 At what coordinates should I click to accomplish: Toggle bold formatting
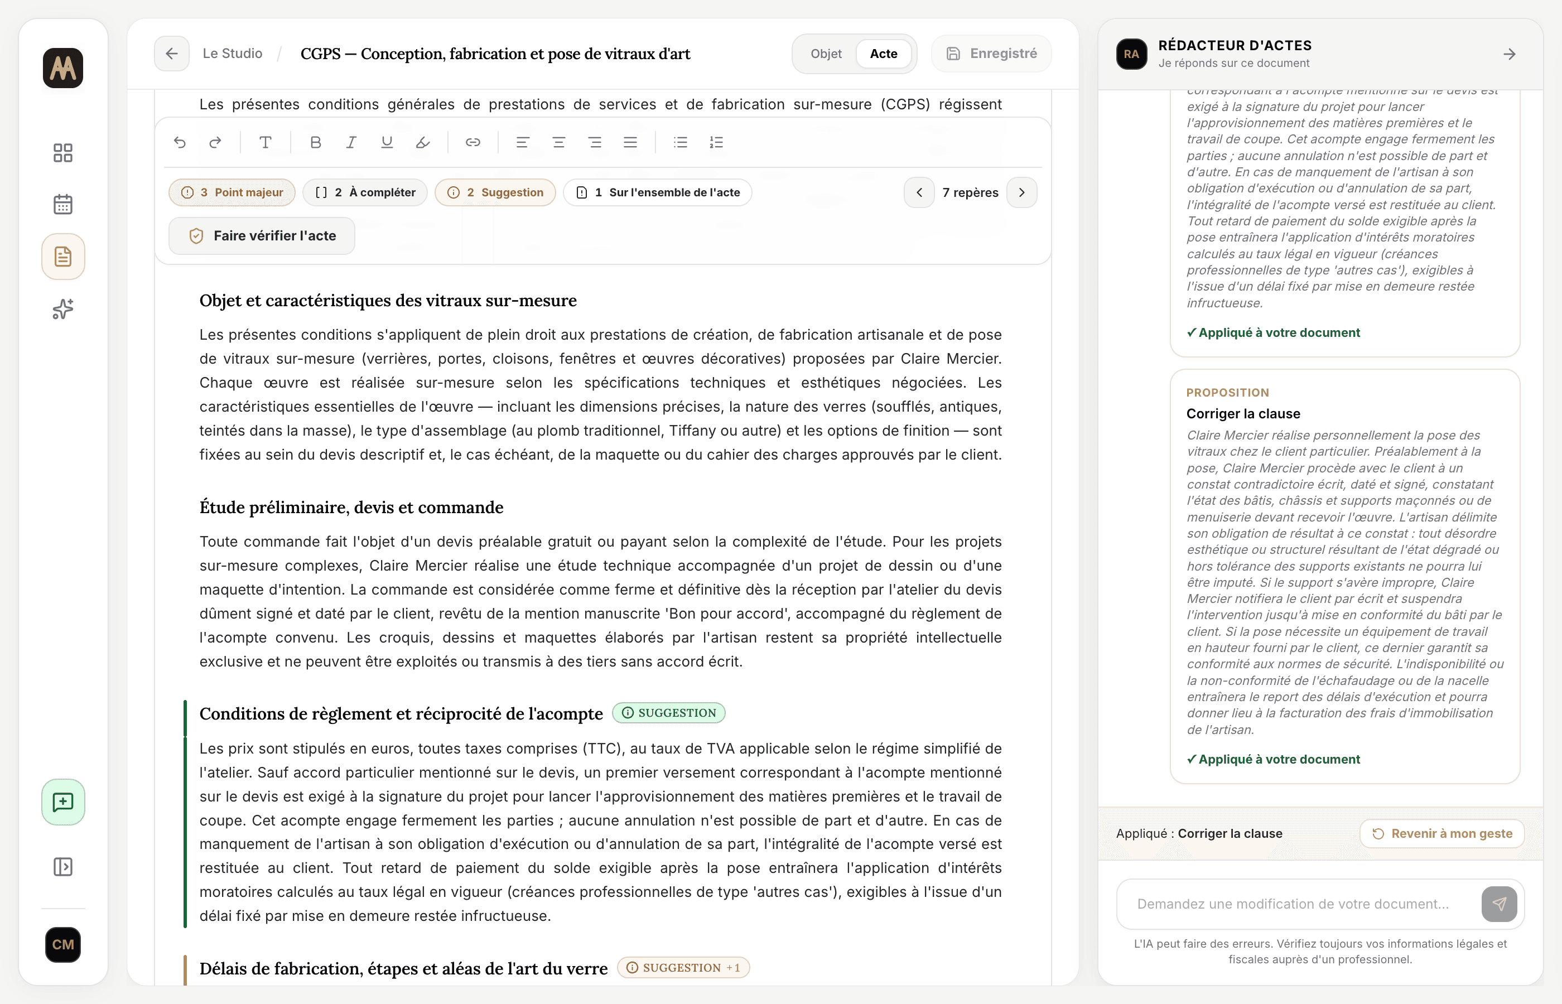click(316, 142)
